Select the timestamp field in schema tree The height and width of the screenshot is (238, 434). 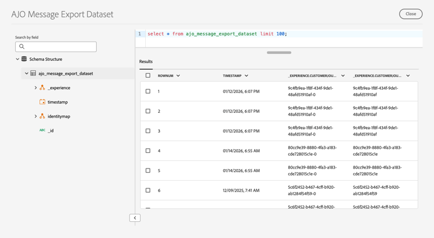click(x=57, y=102)
